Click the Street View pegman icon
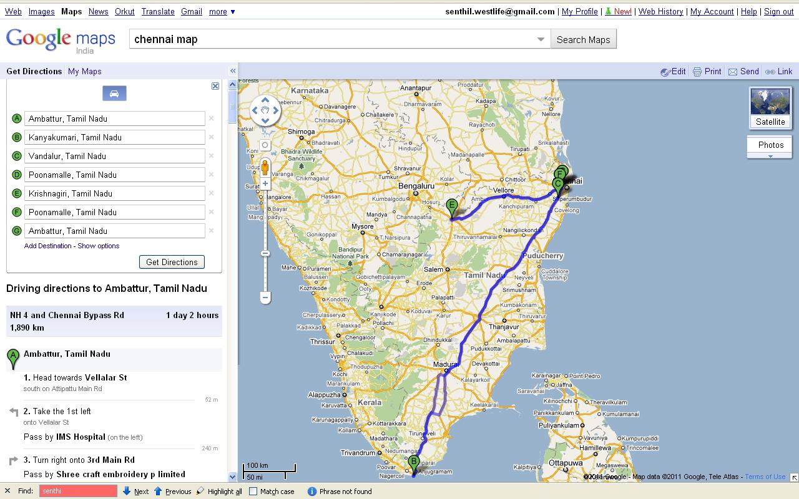 click(265, 167)
